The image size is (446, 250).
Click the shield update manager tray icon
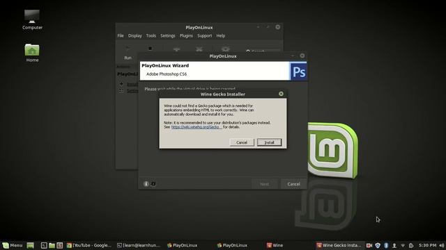[x=378, y=245]
